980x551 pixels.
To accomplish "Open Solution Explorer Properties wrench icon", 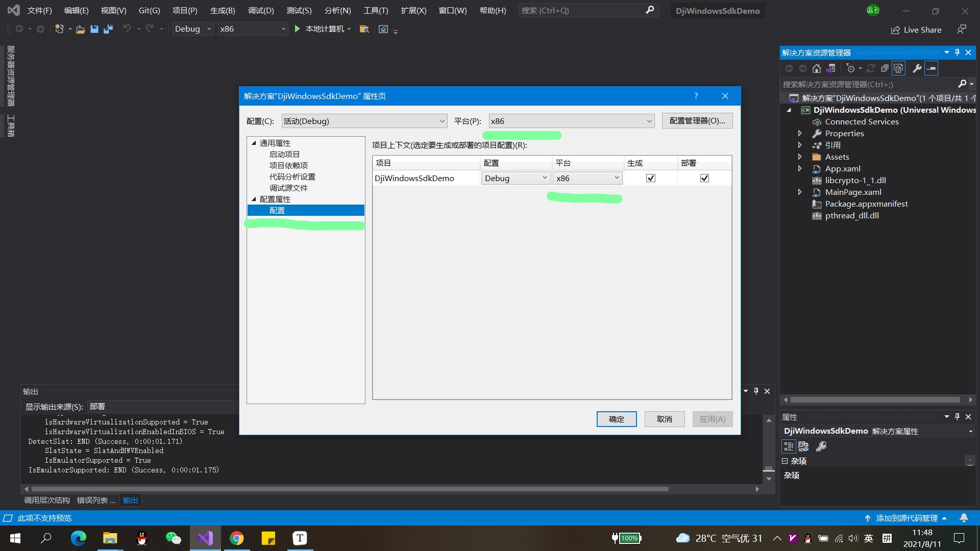I will click(918, 68).
